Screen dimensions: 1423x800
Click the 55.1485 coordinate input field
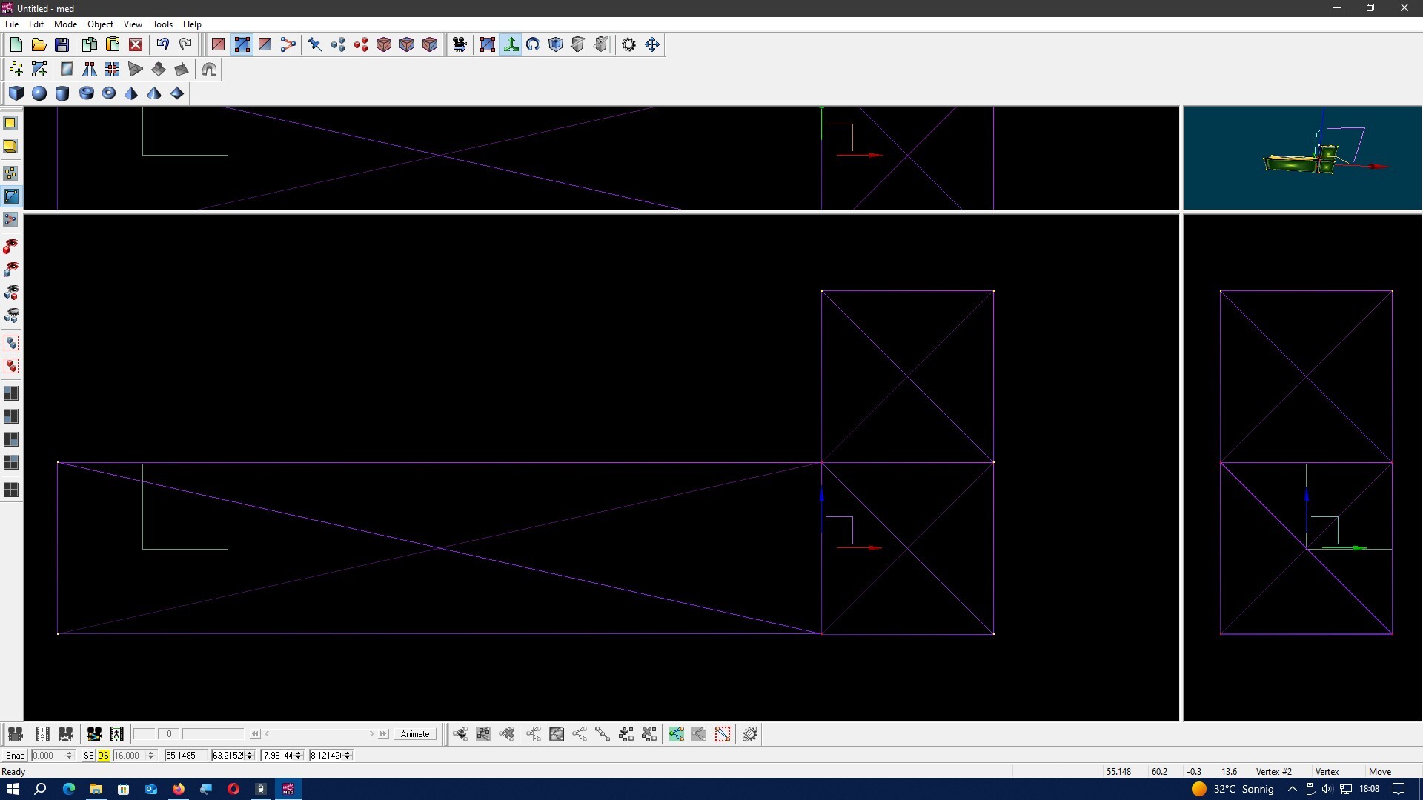coord(185,756)
